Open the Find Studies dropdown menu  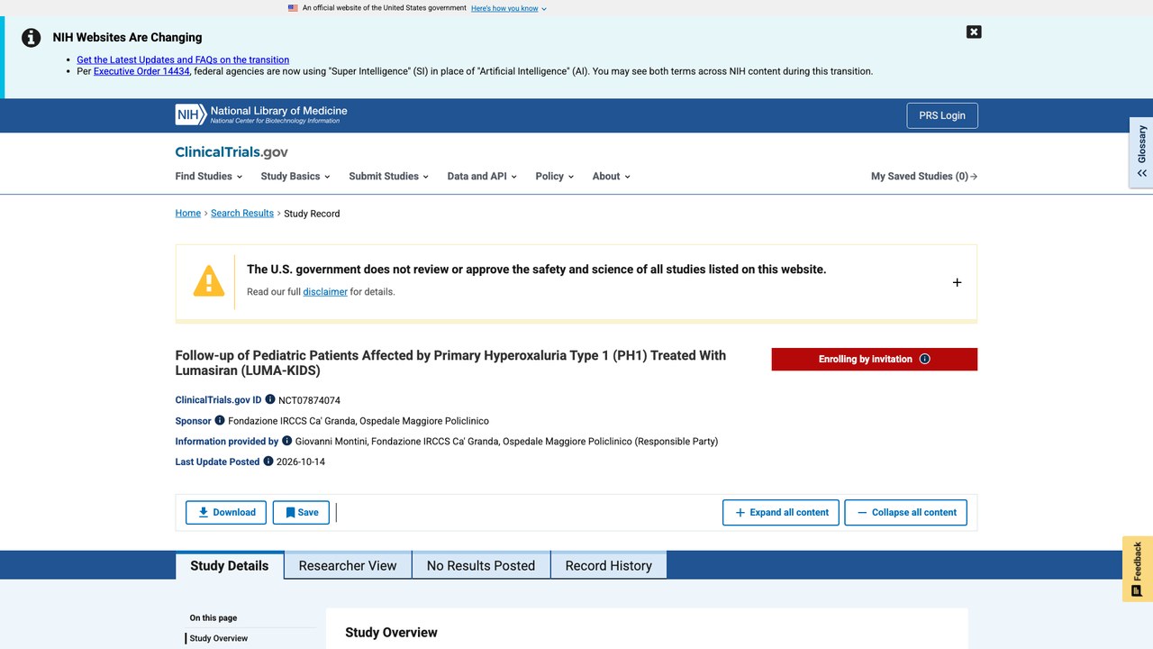[x=208, y=177]
